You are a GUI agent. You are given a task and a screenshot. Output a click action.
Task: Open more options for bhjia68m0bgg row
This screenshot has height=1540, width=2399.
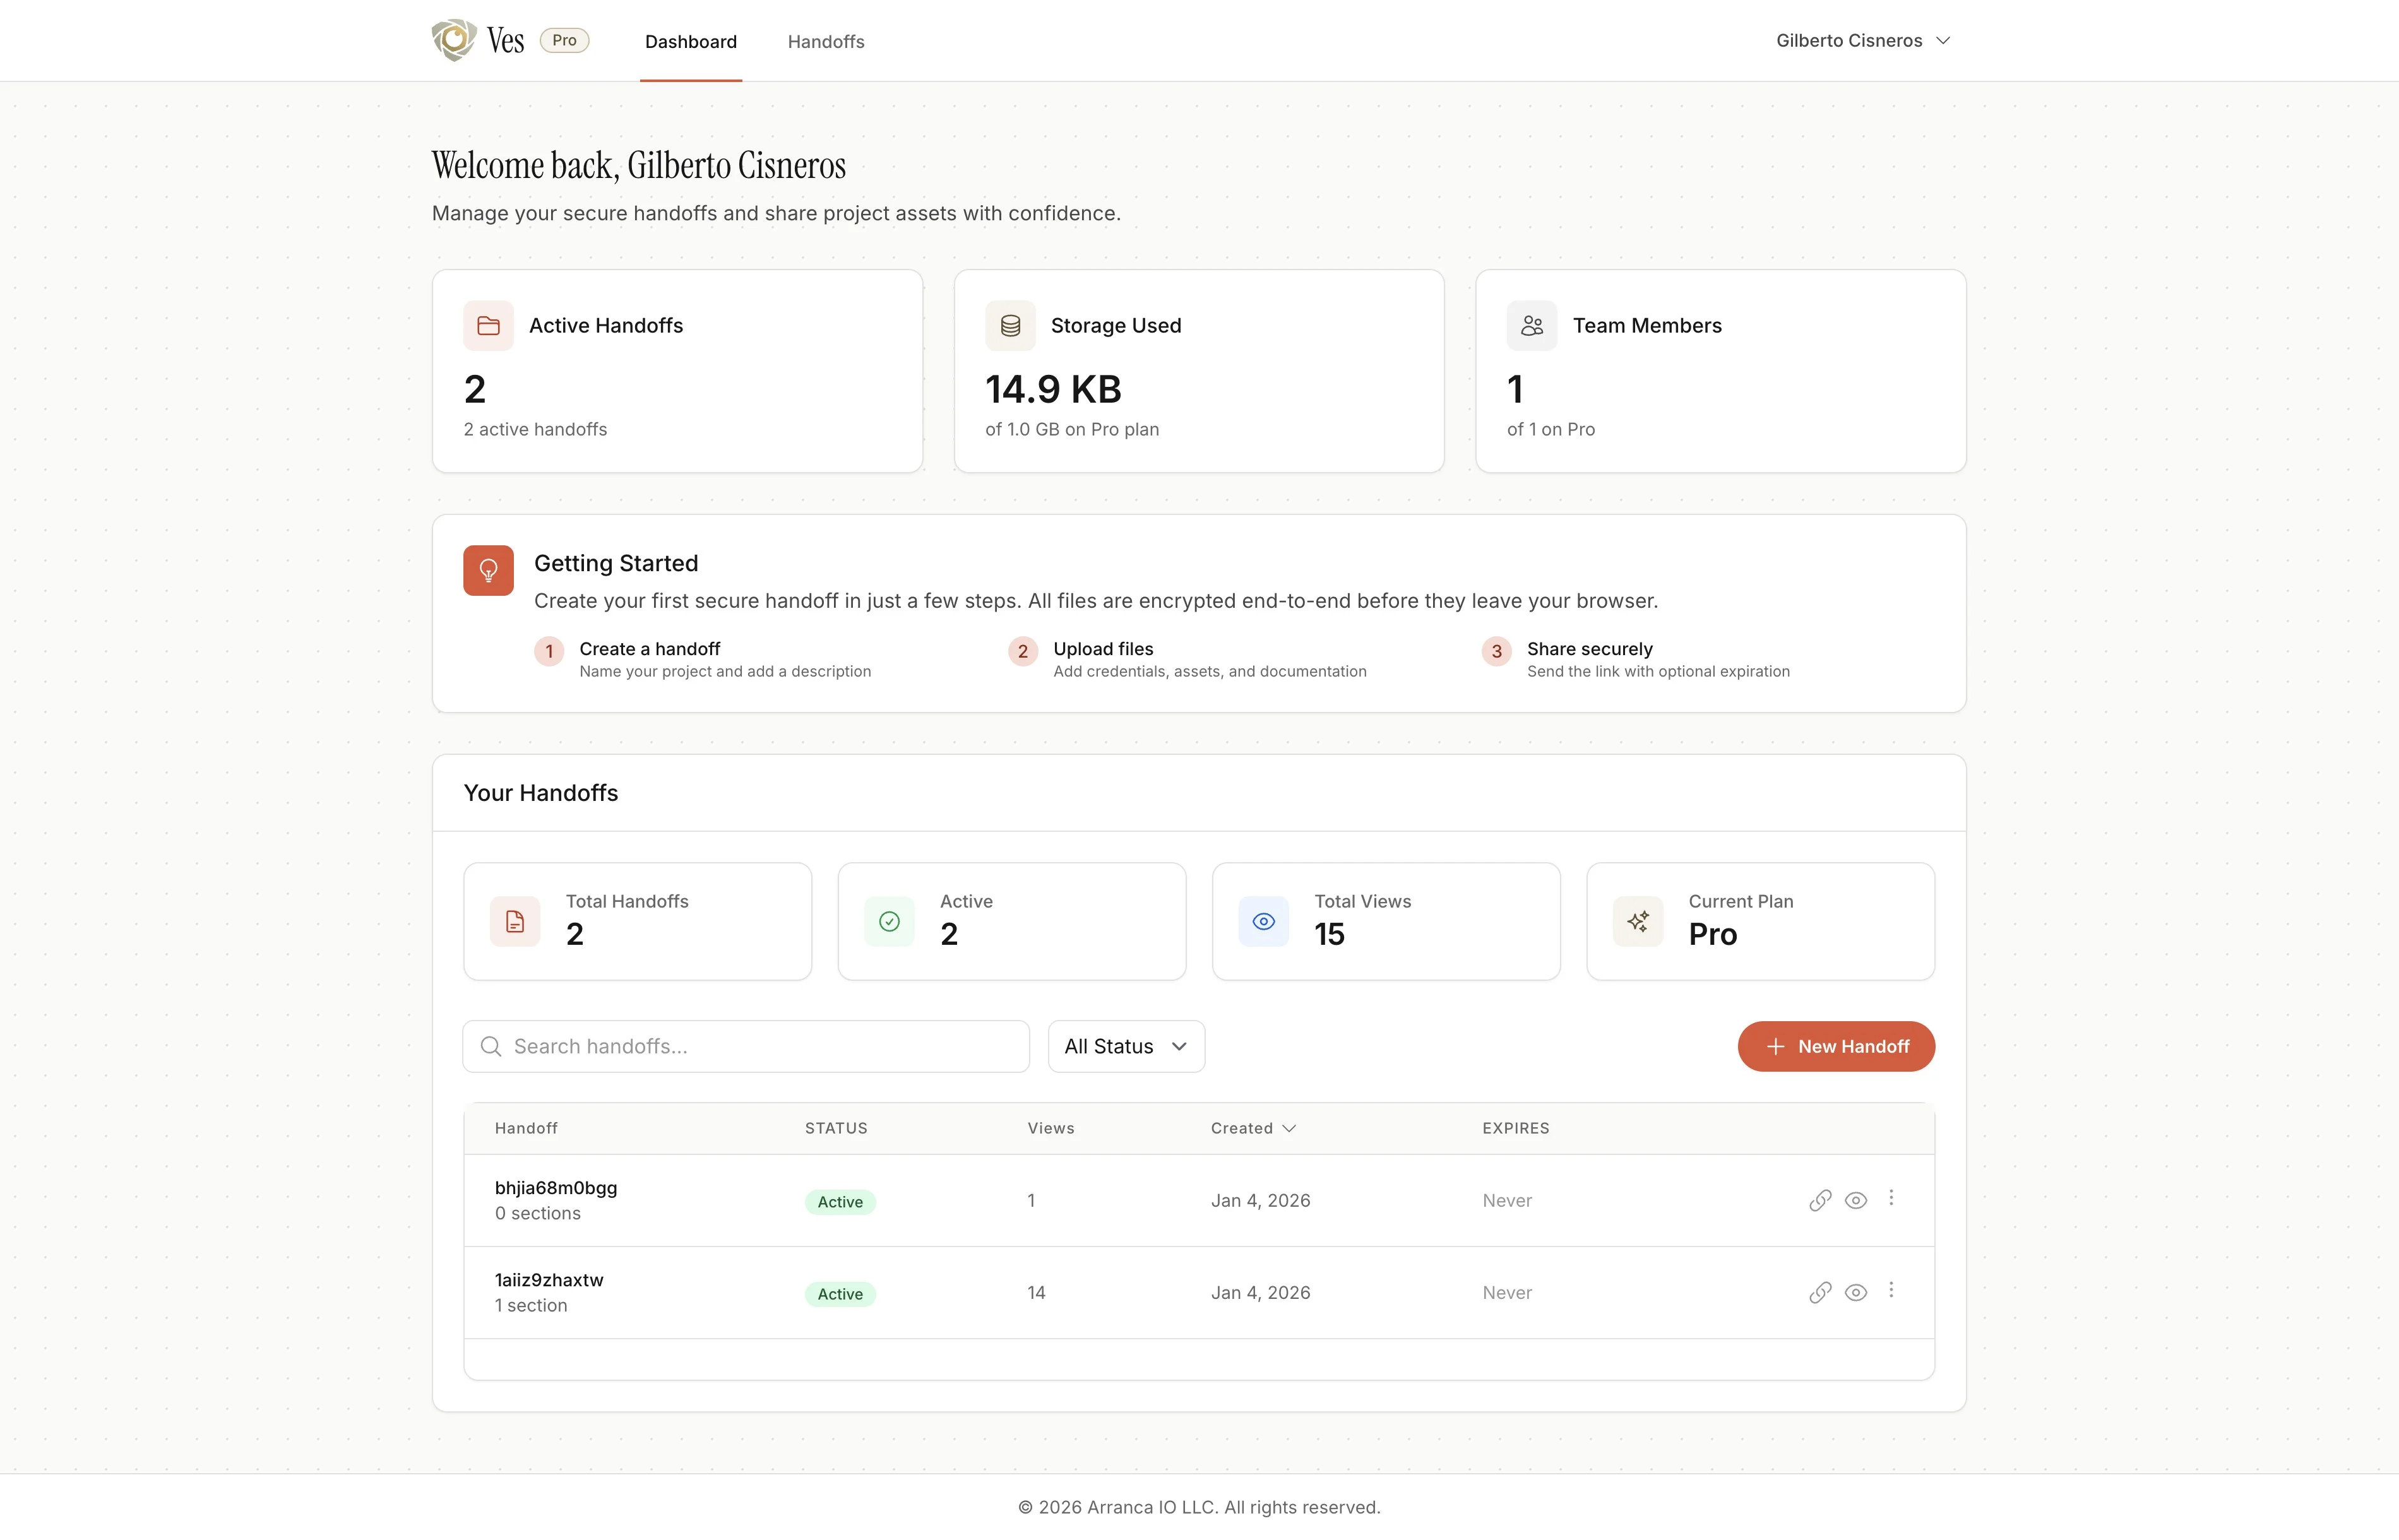click(1891, 1198)
